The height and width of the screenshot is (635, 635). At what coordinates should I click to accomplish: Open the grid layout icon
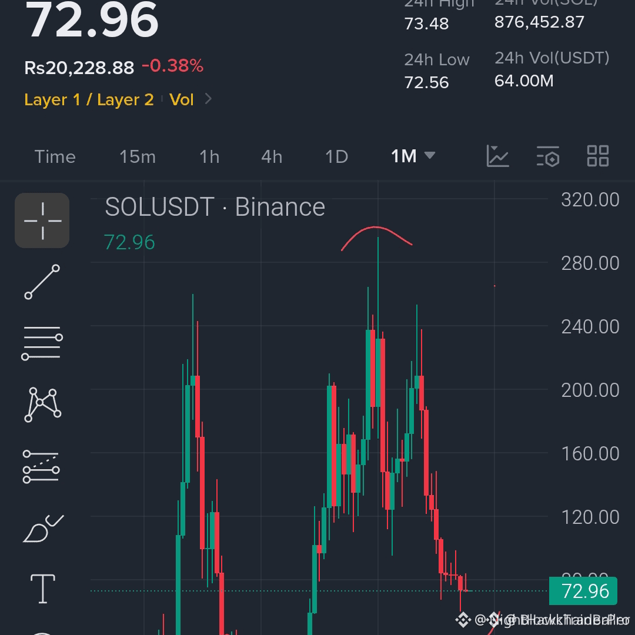598,156
